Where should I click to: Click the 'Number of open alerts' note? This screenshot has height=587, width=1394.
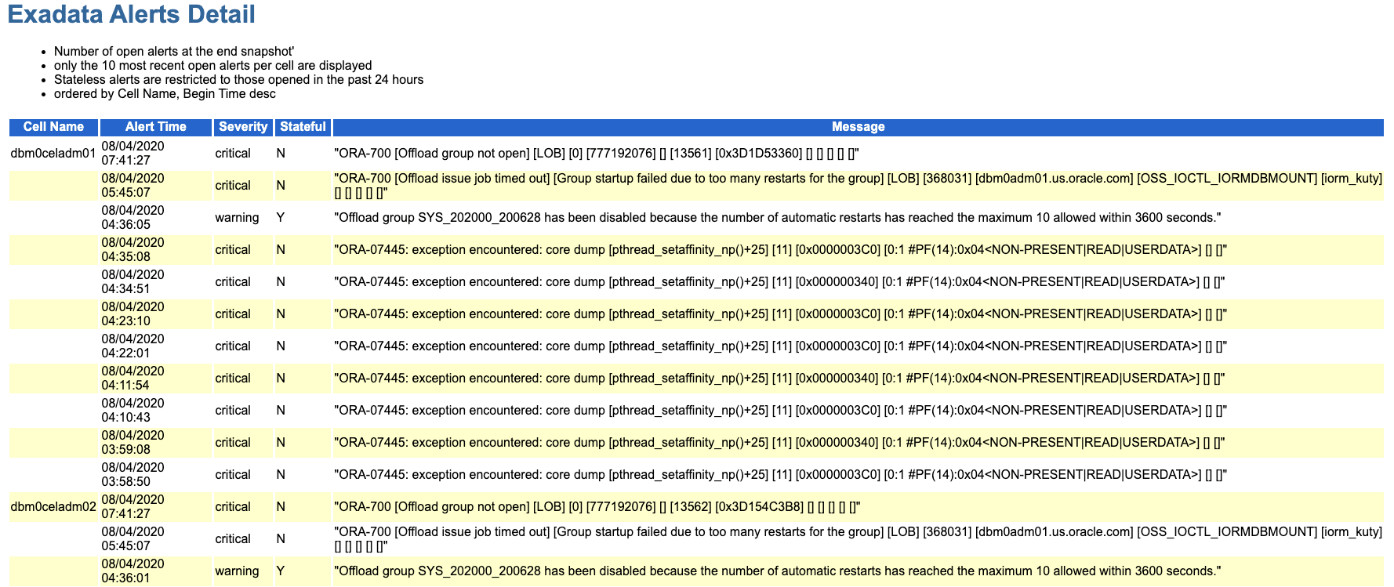tap(174, 52)
